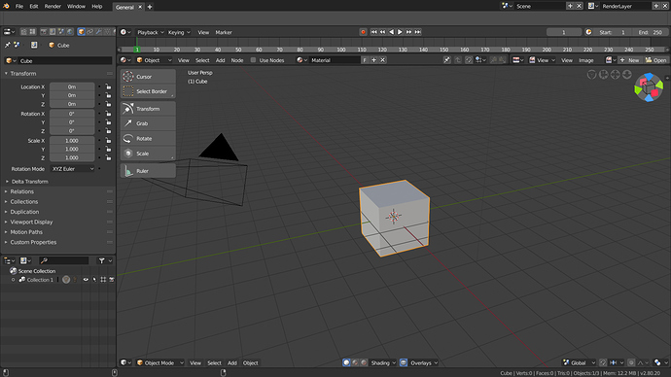The width and height of the screenshot is (671, 377).
Task: Open the Rotation Mode XYZ Euler dropdown
Action: pos(72,169)
